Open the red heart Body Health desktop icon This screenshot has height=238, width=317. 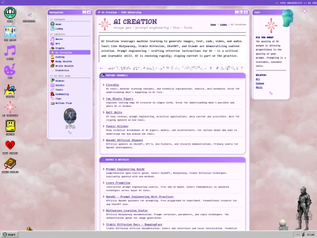(10, 145)
